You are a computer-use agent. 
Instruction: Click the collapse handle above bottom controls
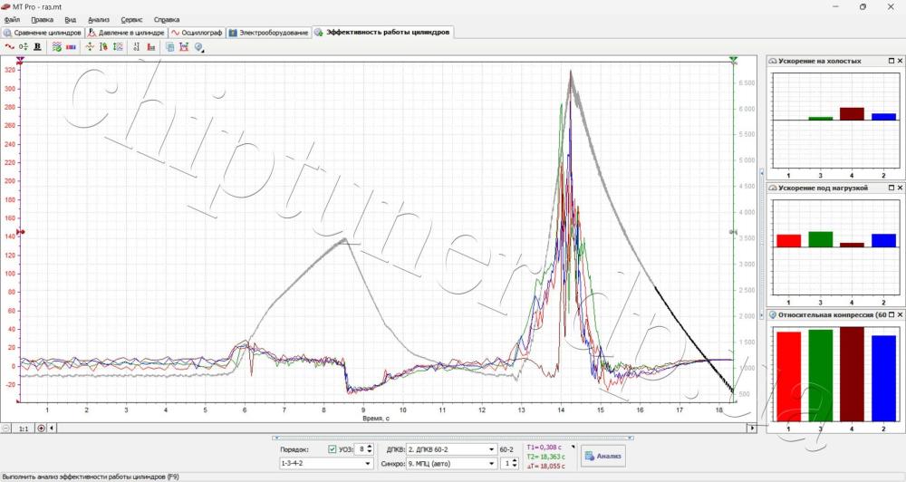click(452, 439)
